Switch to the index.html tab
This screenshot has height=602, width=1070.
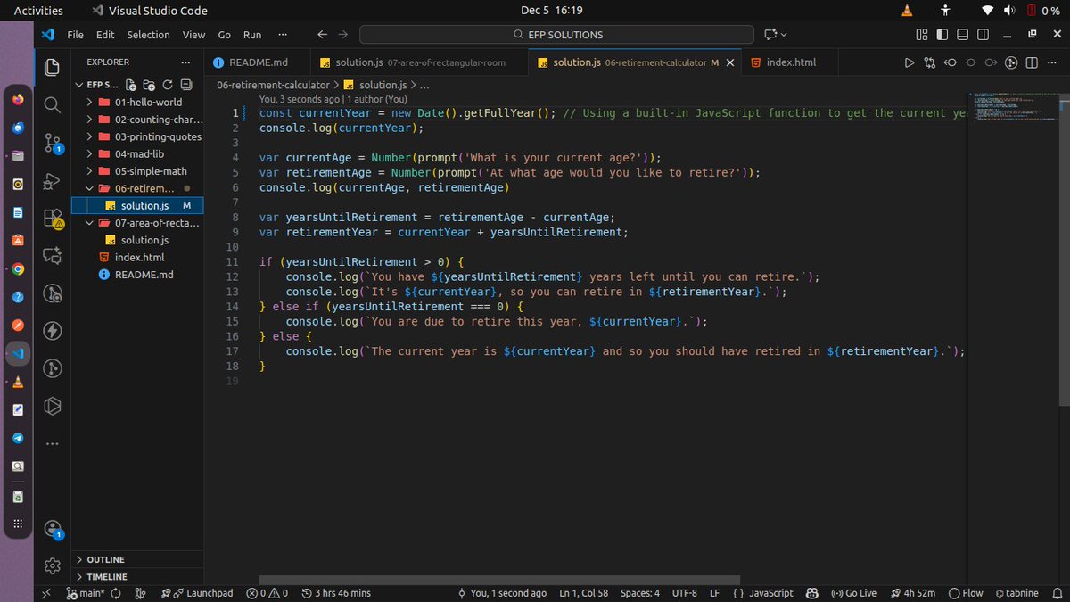pos(791,62)
